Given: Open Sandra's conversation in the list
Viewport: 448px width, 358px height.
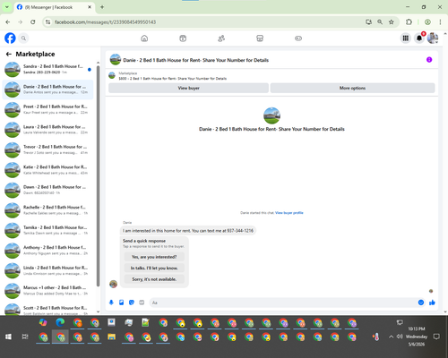Looking at the screenshot, I should (x=47, y=69).
